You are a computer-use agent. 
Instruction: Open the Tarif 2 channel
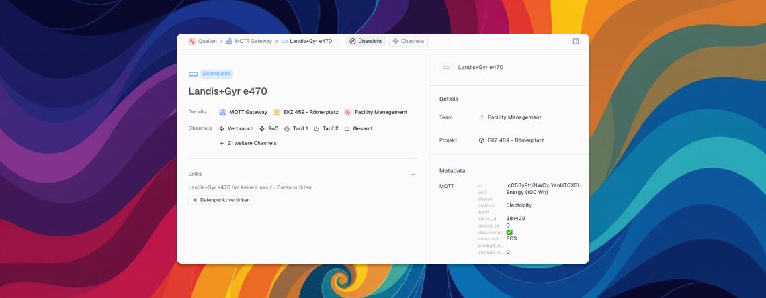click(x=330, y=128)
